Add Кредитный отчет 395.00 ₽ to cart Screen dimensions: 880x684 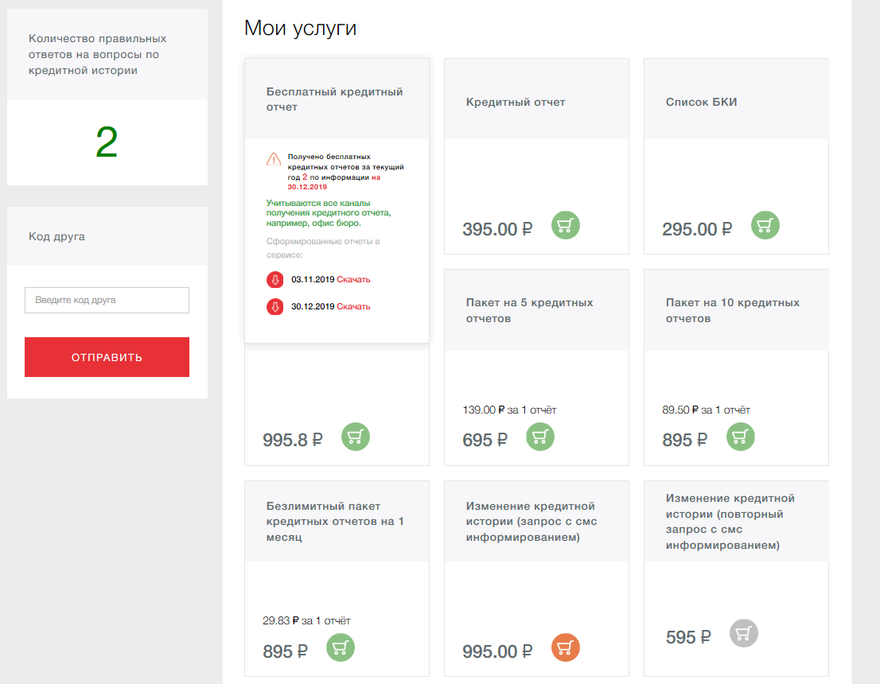pyautogui.click(x=565, y=226)
